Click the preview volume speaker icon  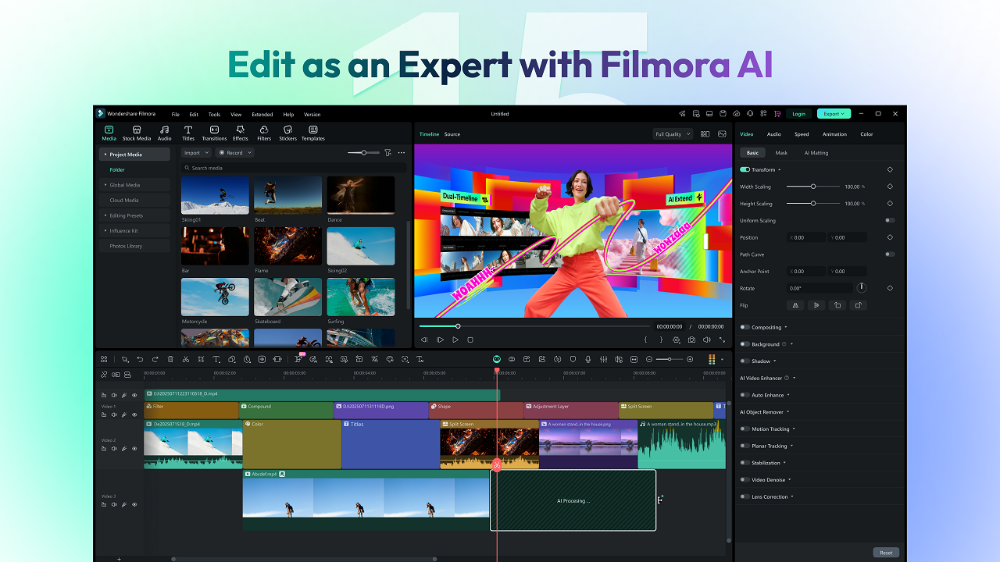[706, 340]
